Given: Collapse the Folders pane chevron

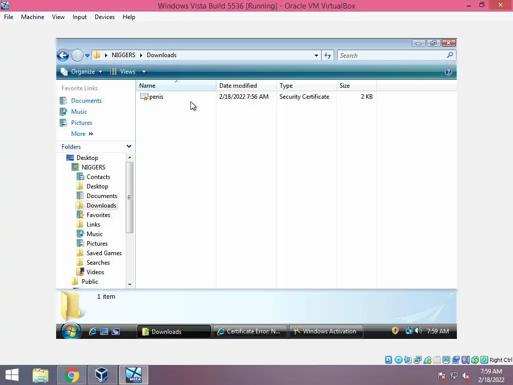Looking at the screenshot, I should tap(129, 146).
